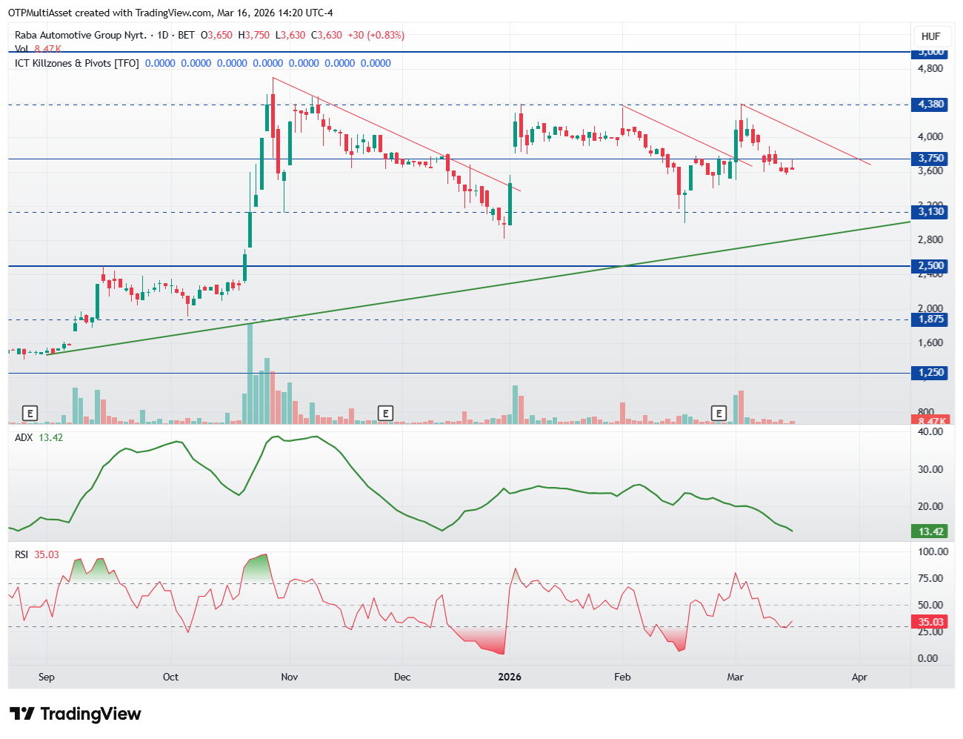
Task: Click the TradingView logo at the bottom
Action: [75, 714]
